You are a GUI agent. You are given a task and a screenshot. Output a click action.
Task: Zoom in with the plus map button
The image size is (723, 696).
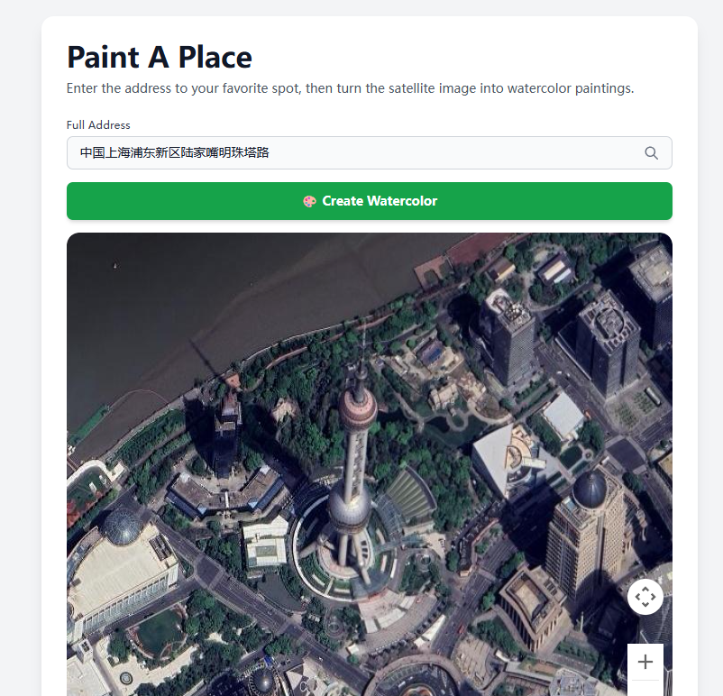[645, 663]
